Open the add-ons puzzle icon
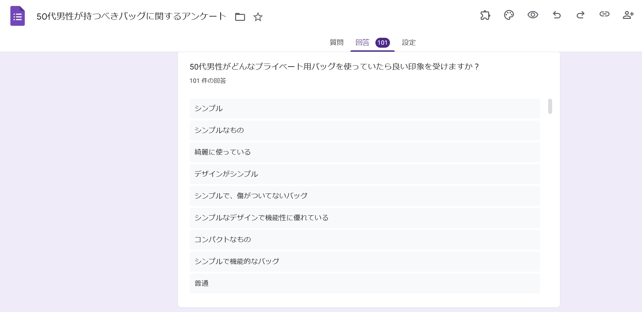 [x=485, y=15]
